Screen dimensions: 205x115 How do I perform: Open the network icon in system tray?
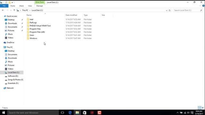185,113
